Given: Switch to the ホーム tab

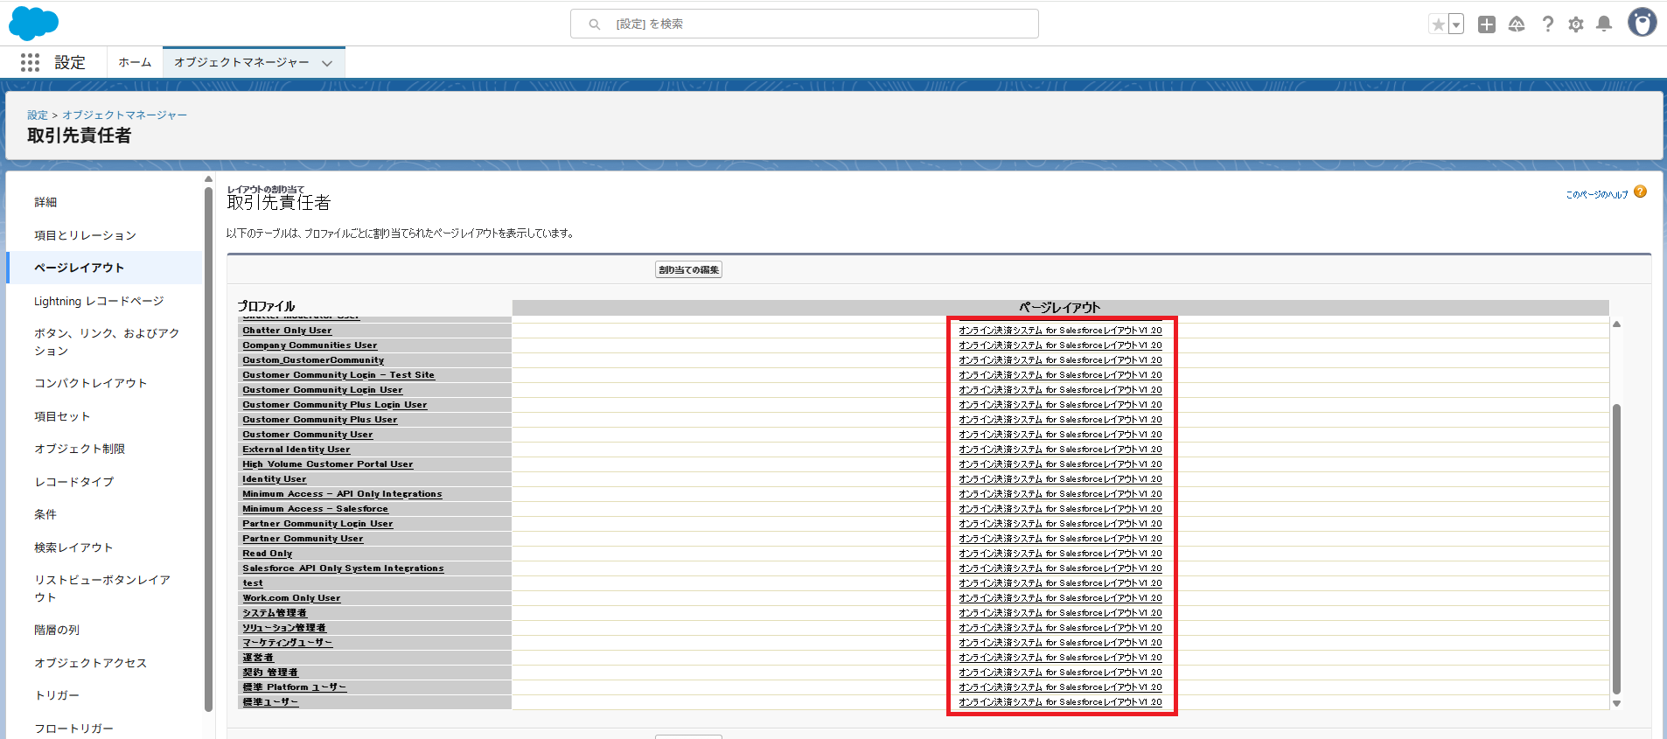Looking at the screenshot, I should 135,62.
